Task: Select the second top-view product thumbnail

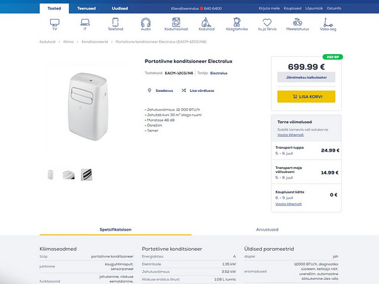Action: (x=68, y=174)
